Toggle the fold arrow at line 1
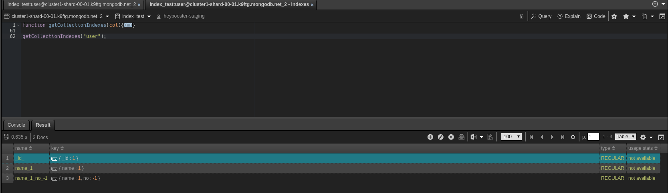Screen dimensions: 668x193 [x=18, y=25]
